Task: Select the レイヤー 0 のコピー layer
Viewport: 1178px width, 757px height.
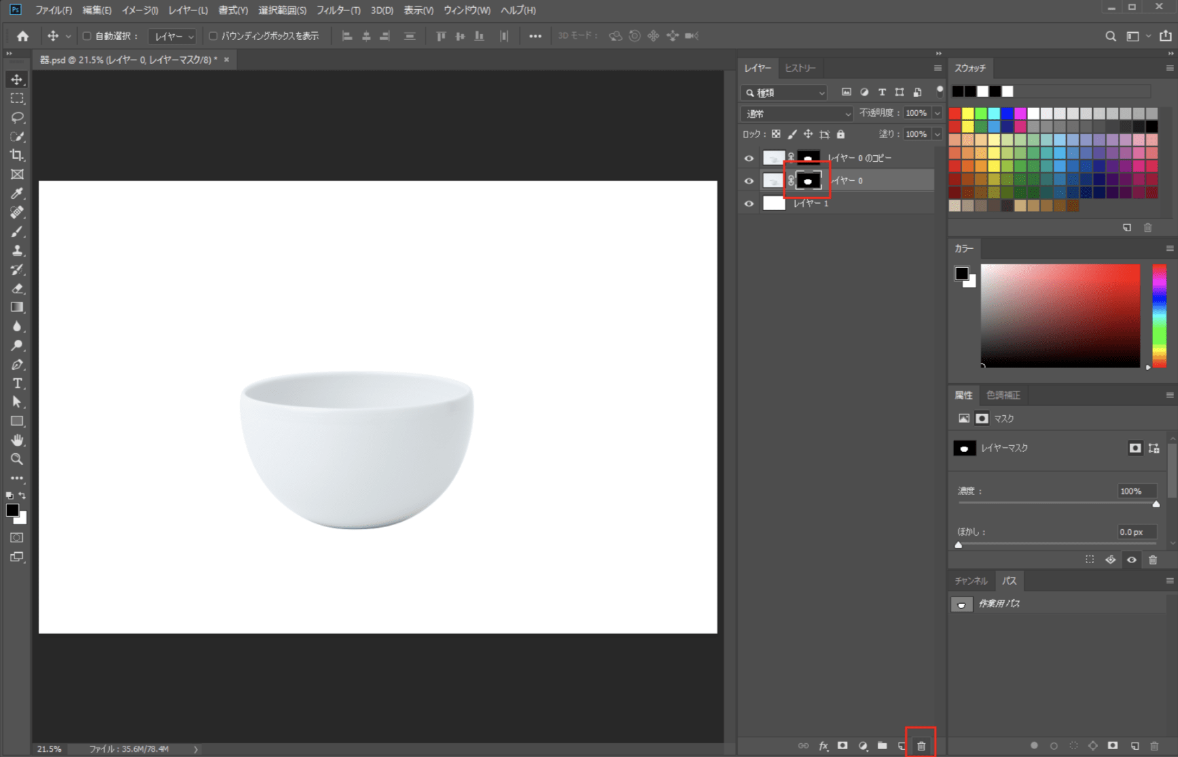Action: pyautogui.click(x=837, y=158)
